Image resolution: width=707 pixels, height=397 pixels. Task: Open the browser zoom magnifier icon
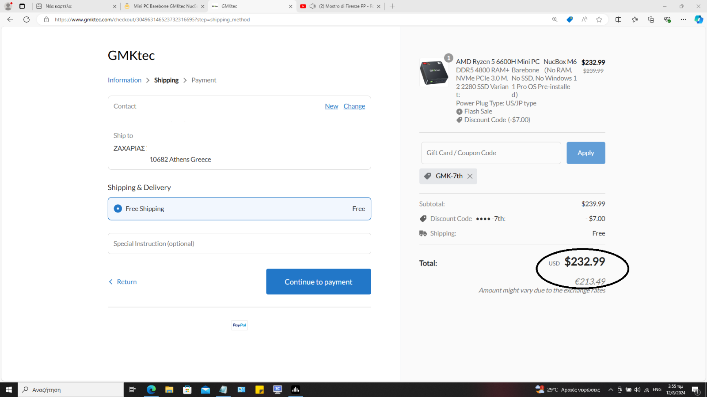coord(555,19)
